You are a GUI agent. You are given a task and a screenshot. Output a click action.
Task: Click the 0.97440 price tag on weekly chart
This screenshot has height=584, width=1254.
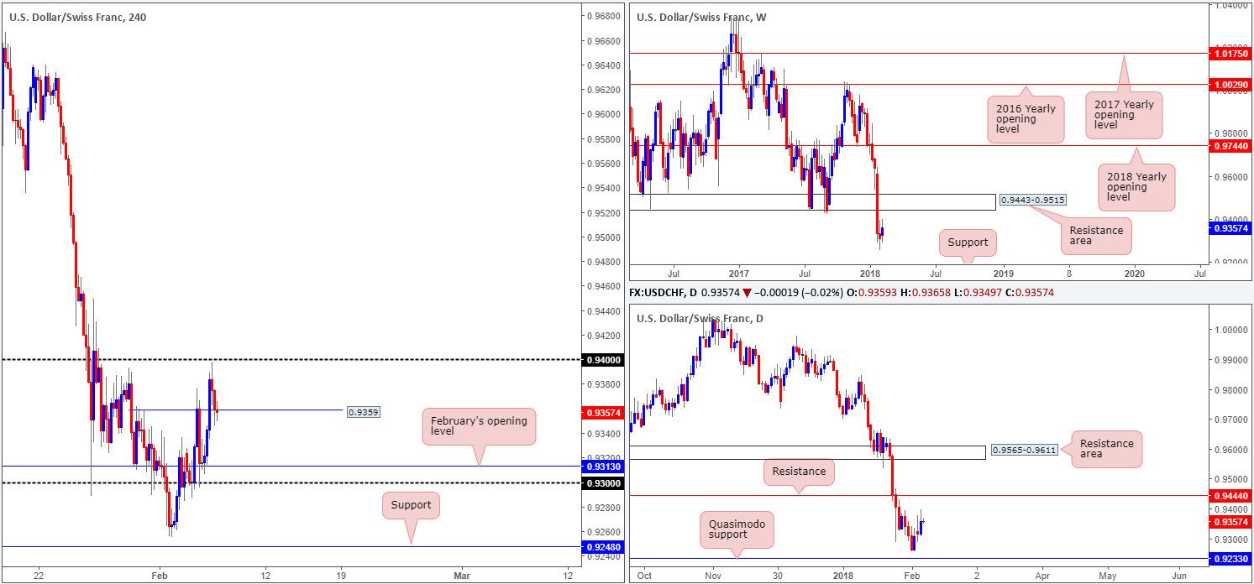pyautogui.click(x=1228, y=146)
